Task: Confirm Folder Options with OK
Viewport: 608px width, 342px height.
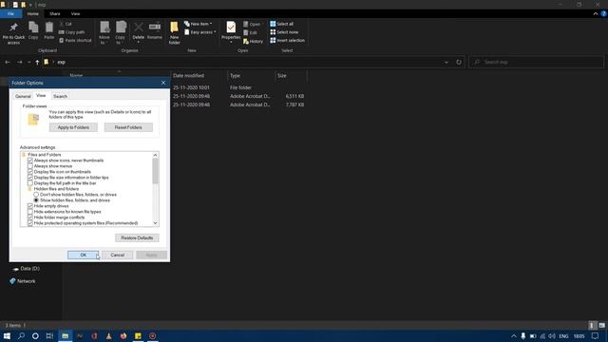Action: point(83,255)
